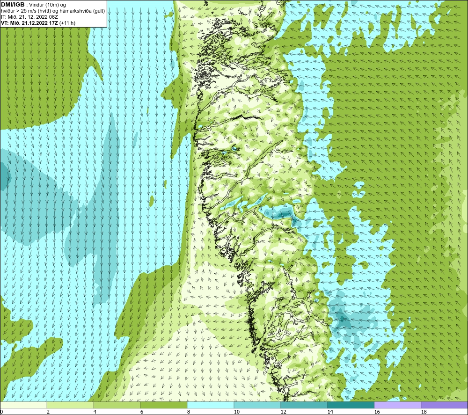This screenshot has height=415, width=468.
Task: Click the 'IT: Mið. 21. 12. 2022 06Z' line
Action: pyautogui.click(x=29, y=17)
